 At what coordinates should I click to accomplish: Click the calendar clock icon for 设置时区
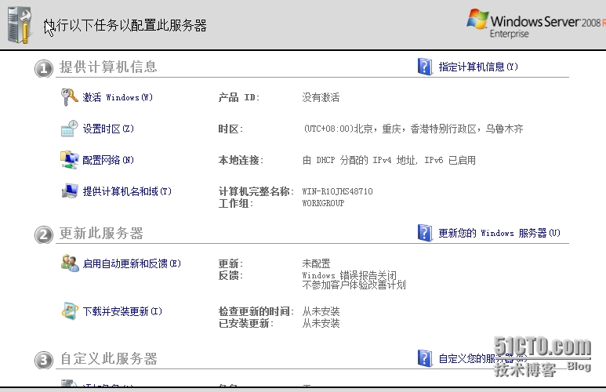pos(69,129)
